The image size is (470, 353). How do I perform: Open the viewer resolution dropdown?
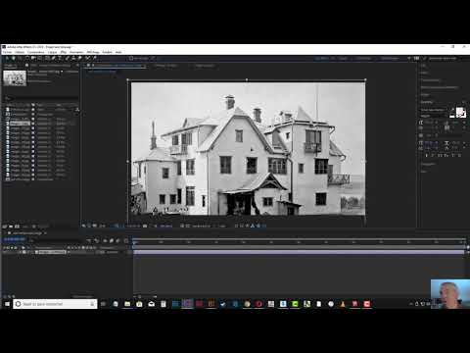point(166,226)
